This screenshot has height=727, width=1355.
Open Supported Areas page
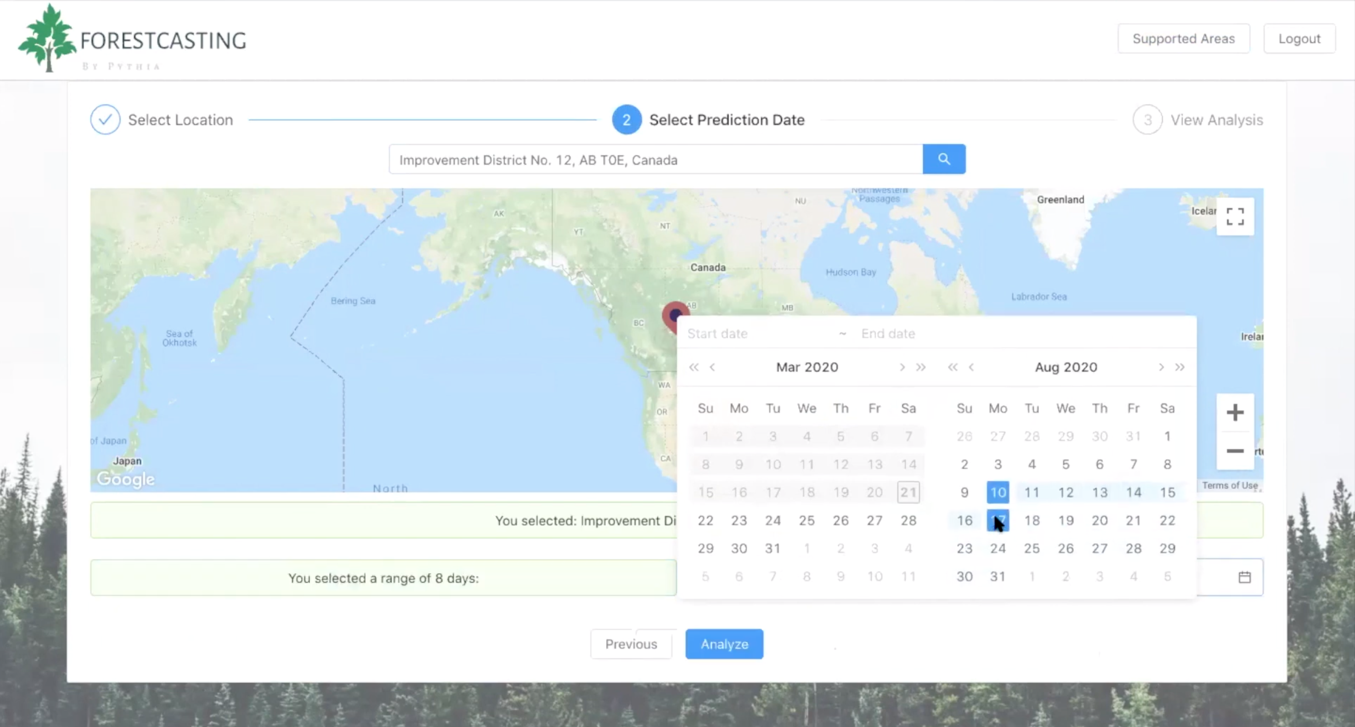pos(1183,39)
